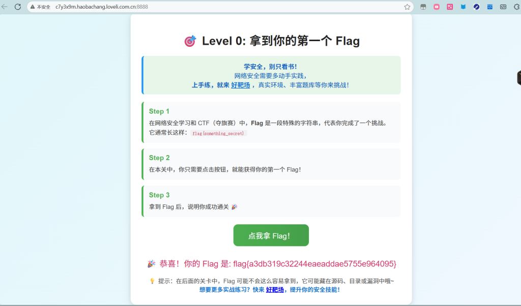Click the revealed flag string text

[x=314, y=264]
